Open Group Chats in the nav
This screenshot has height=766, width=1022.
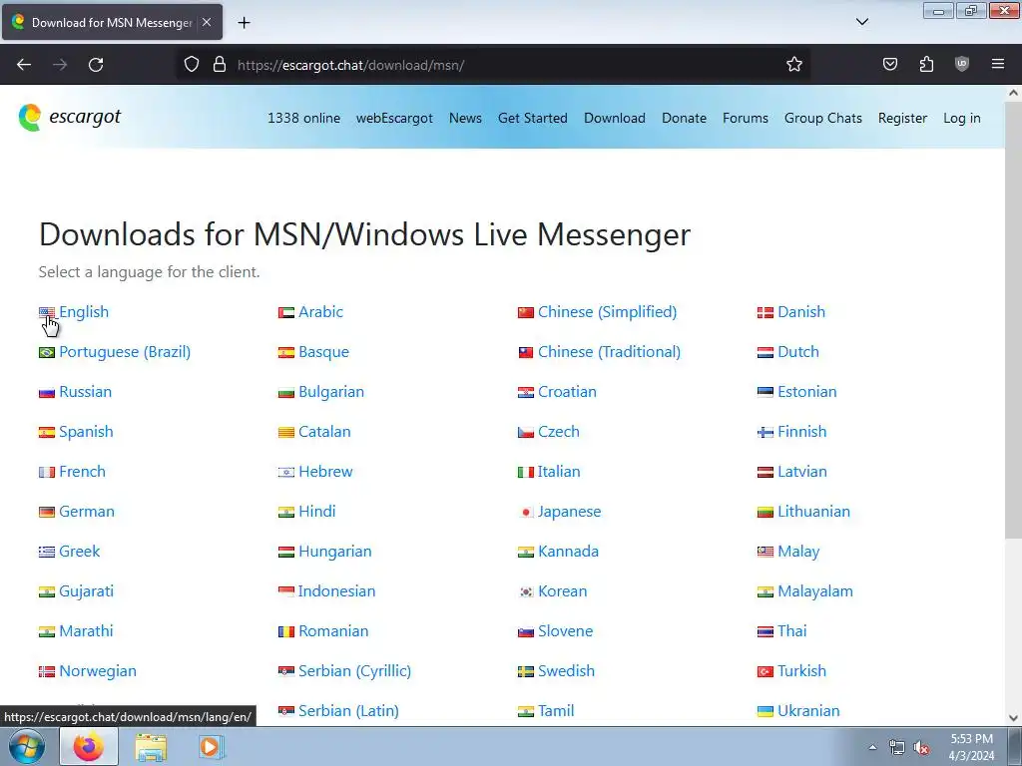(x=823, y=118)
